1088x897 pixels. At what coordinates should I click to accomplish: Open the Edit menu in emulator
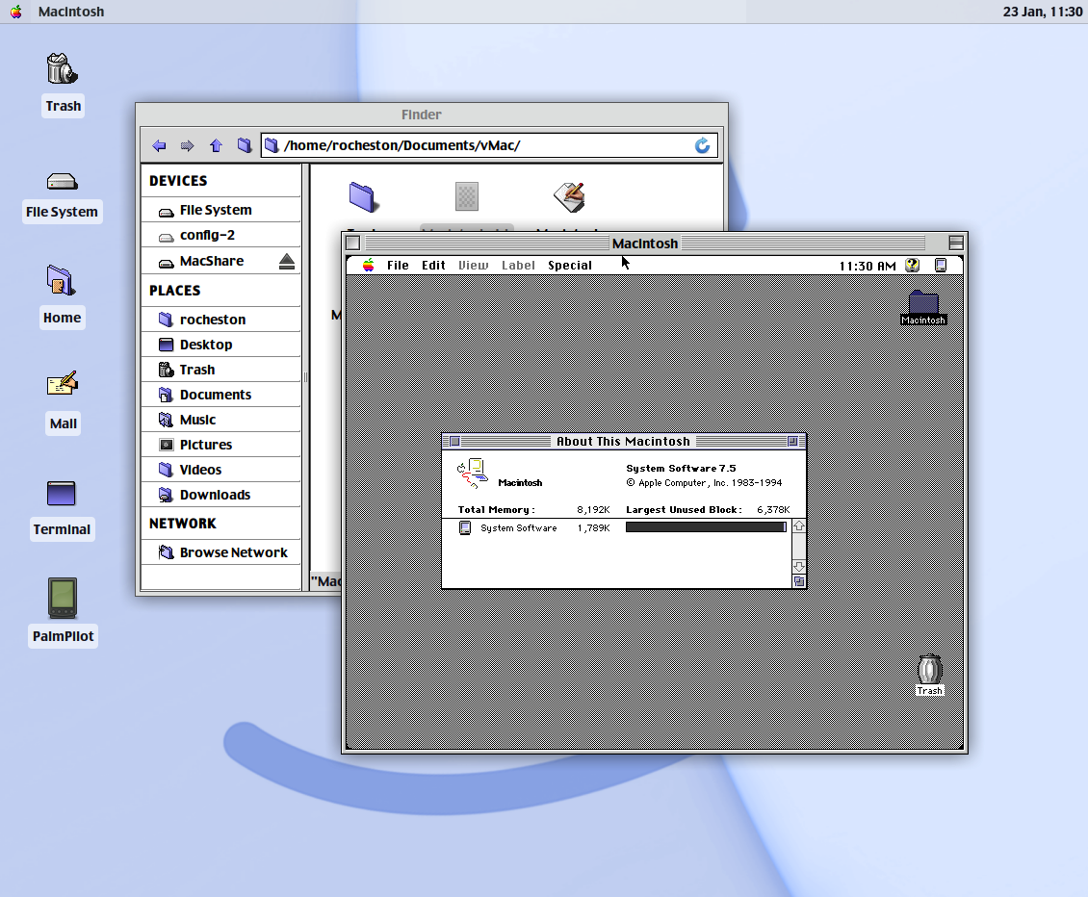tap(433, 265)
